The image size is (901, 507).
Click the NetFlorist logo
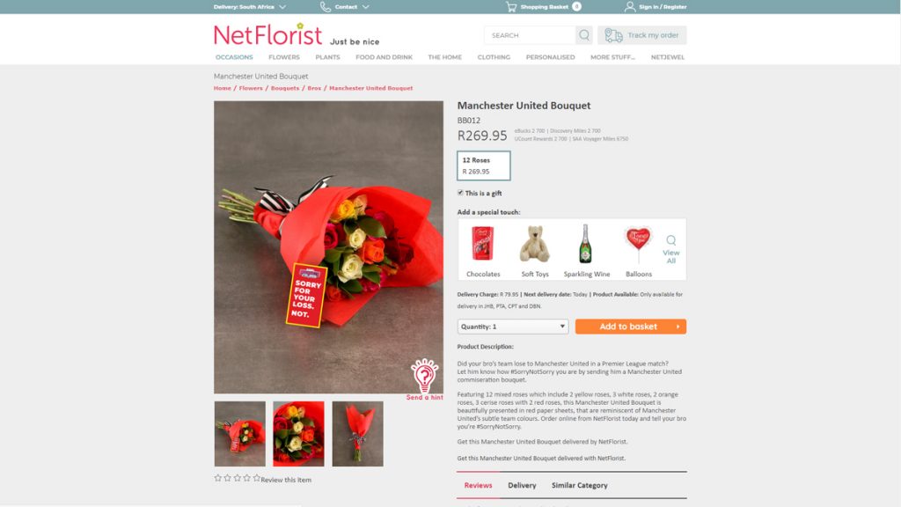pyautogui.click(x=267, y=34)
